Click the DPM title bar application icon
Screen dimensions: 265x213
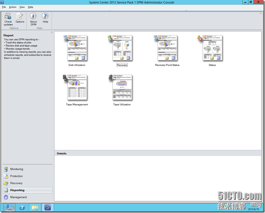pyautogui.click(x=2, y=2)
